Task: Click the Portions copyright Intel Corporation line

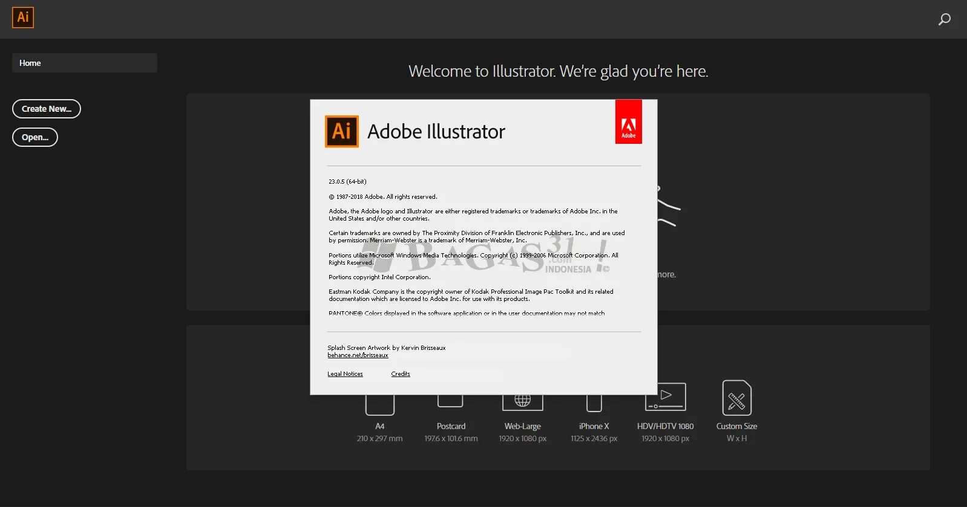Action: [x=379, y=277]
